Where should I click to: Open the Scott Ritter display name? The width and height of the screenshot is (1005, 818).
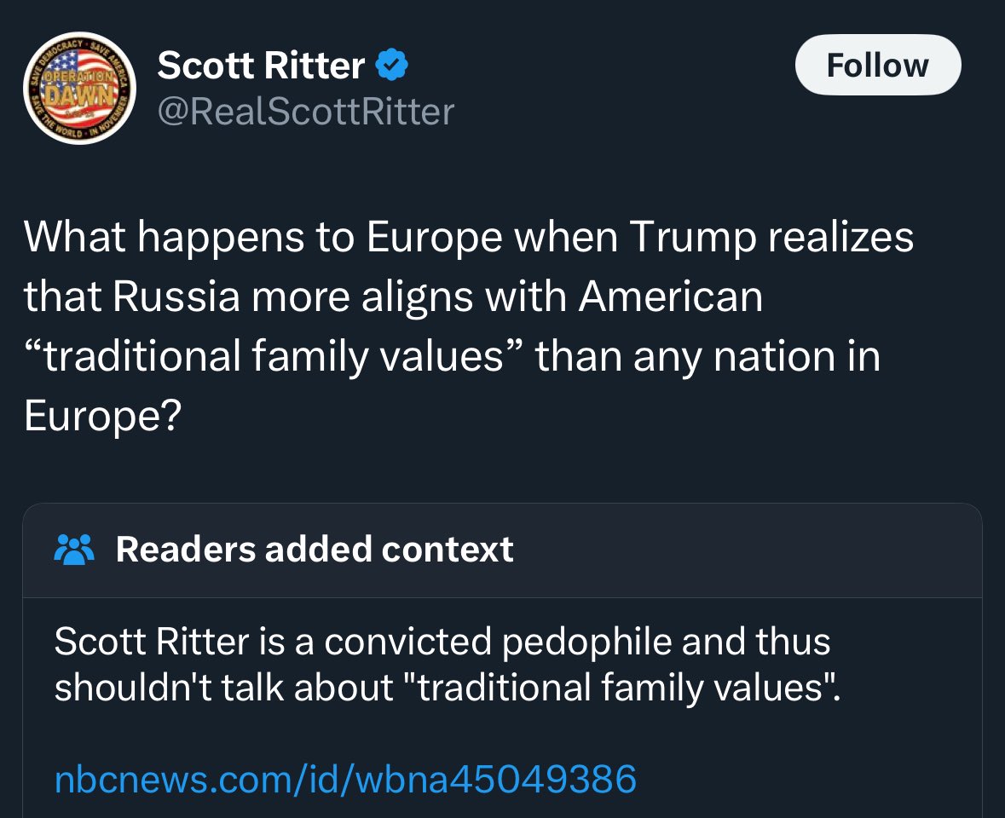click(x=261, y=66)
